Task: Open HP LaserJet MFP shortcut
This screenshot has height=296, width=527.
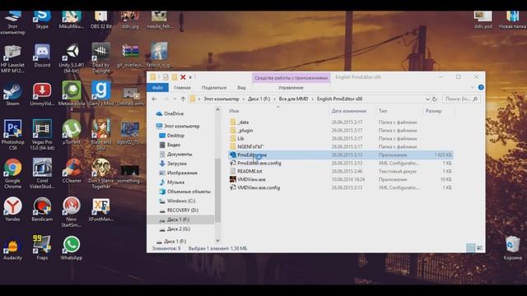Action: click(13, 58)
